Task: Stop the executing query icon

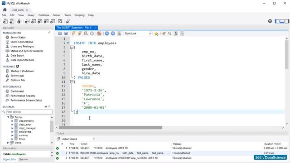Action: click(x=92, y=34)
